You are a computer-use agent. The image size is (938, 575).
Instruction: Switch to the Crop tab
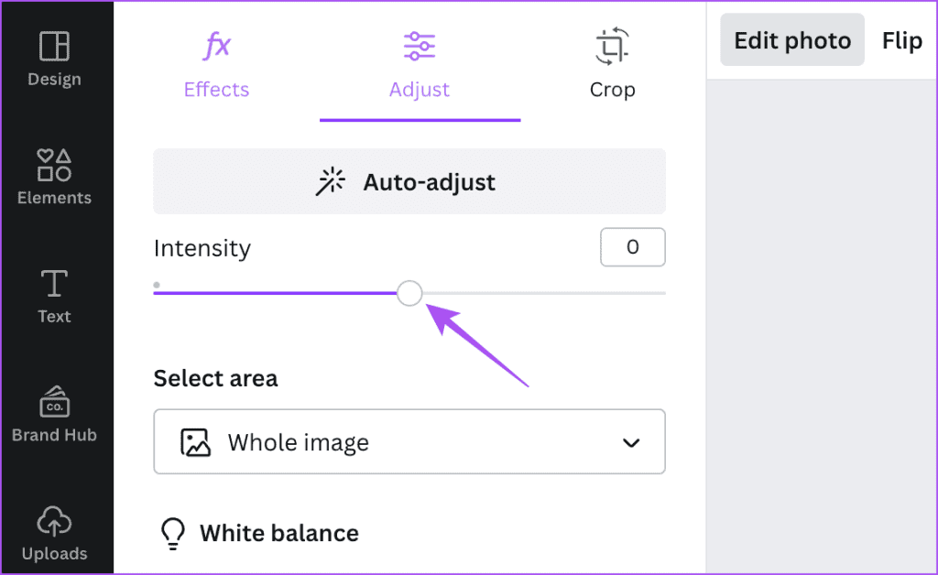coord(612,64)
